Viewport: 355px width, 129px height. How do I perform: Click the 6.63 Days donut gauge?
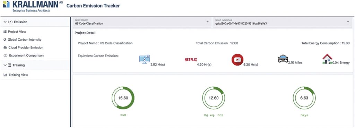pyautogui.click(x=304, y=98)
